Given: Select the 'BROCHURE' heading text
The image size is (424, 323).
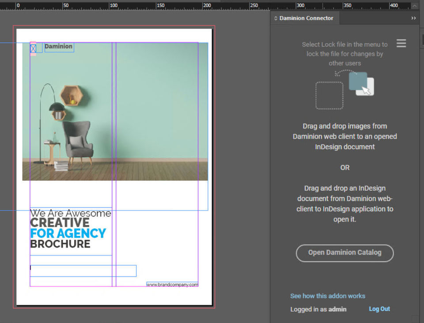Looking at the screenshot, I should click(60, 244).
